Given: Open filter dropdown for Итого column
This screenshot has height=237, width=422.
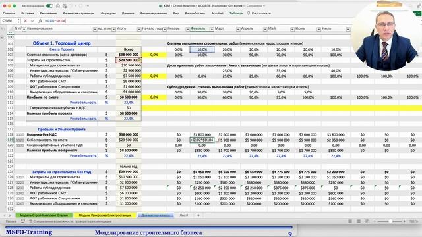Looking at the screenshot, I should pyautogui.click(x=139, y=29).
